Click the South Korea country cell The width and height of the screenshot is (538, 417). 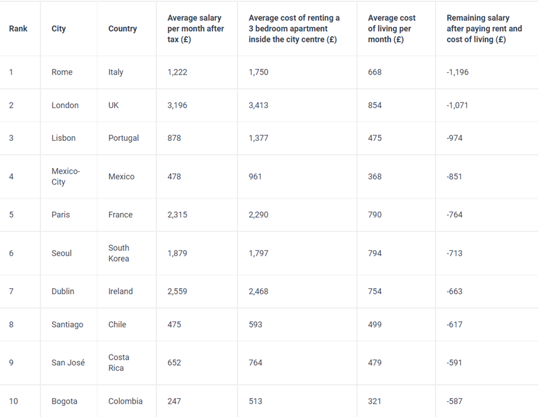(119, 253)
